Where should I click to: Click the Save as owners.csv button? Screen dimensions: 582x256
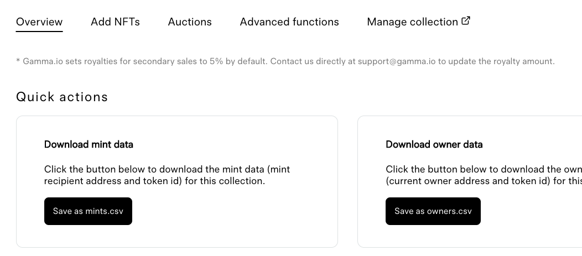point(433,211)
